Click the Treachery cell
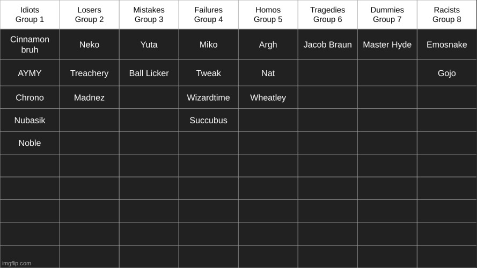The width and height of the screenshot is (477, 268). coord(90,73)
